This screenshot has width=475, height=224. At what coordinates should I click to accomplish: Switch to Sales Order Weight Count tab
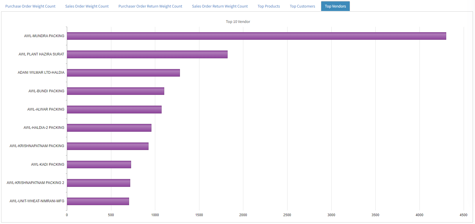click(87, 6)
